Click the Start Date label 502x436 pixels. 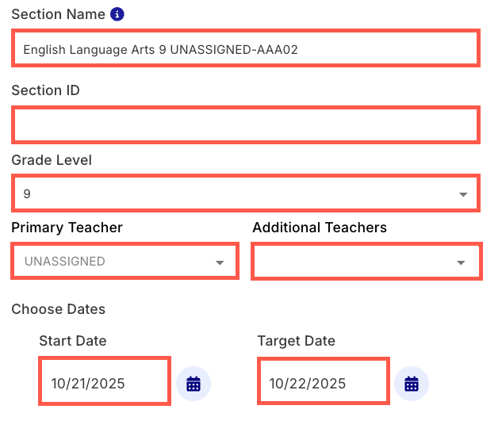point(73,341)
